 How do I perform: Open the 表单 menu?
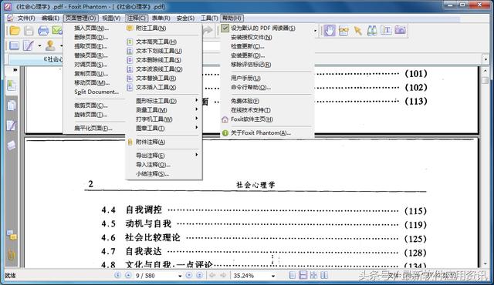click(161, 18)
